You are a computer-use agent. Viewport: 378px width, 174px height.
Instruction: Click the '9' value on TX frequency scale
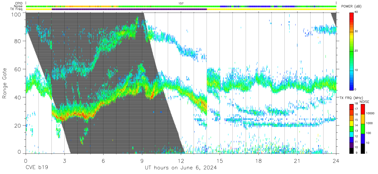pyautogui.click(x=357, y=153)
